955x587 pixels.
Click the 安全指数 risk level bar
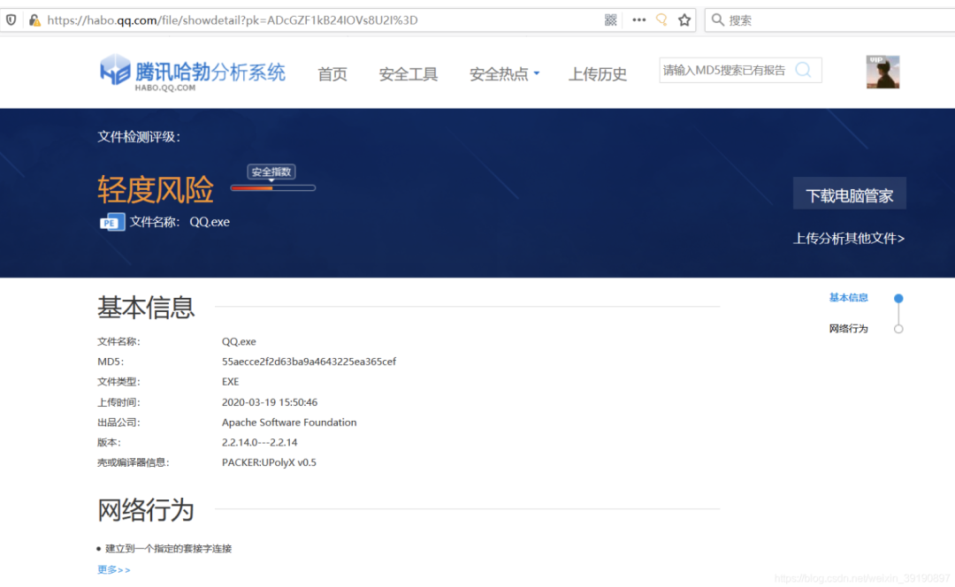273,188
